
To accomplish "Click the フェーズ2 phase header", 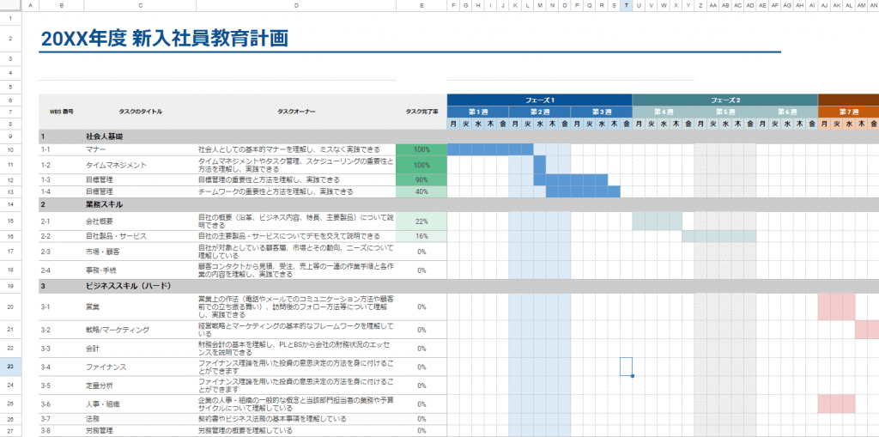I will tap(725, 100).
